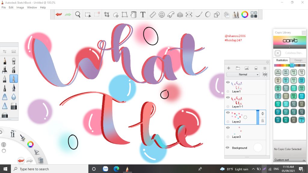308x173 pixels.
Task: Enable the Ellipse guide
Action: pos(162,14)
